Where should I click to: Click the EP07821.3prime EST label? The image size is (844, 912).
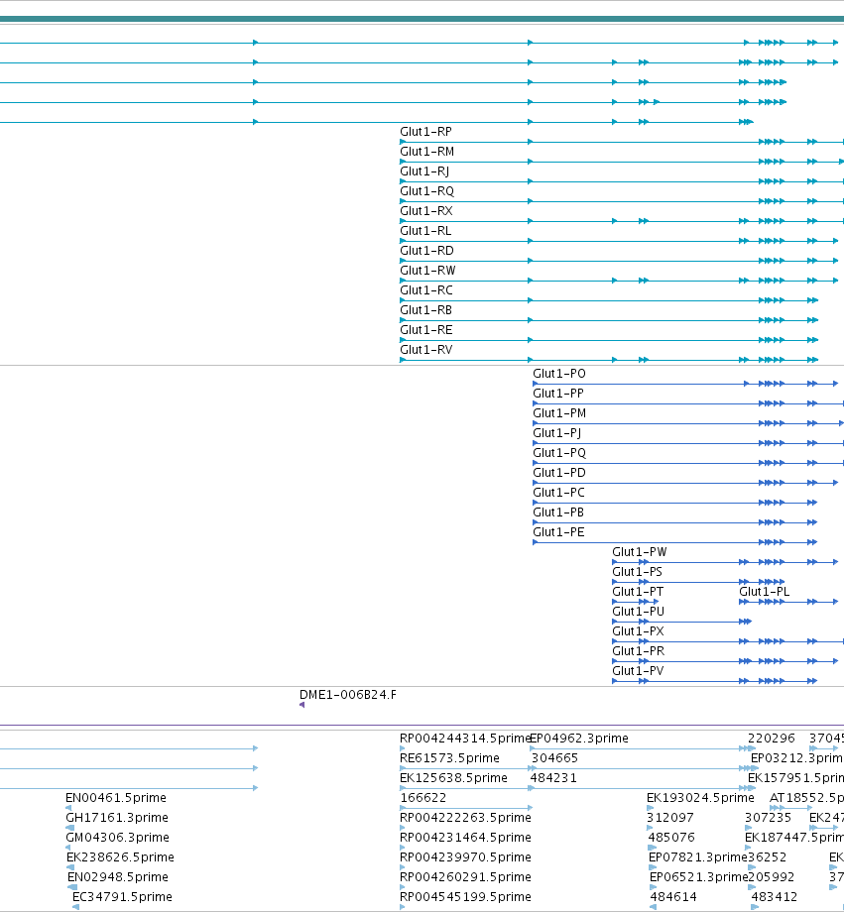[698, 856]
